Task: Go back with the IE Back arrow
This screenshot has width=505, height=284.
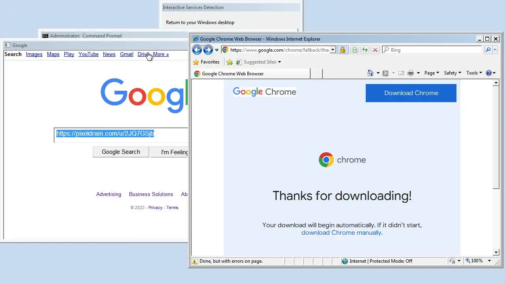Action: tap(197, 50)
